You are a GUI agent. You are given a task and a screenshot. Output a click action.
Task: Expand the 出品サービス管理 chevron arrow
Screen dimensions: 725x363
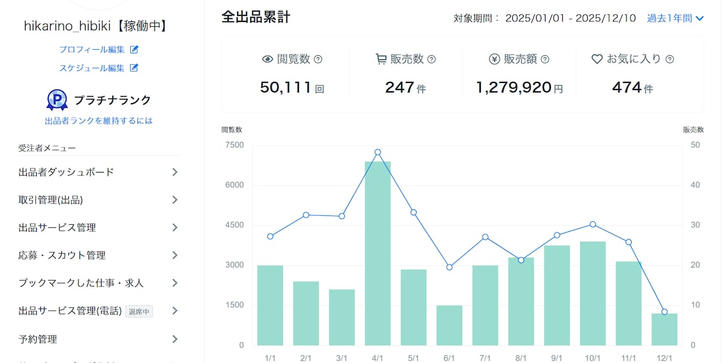pyautogui.click(x=175, y=228)
